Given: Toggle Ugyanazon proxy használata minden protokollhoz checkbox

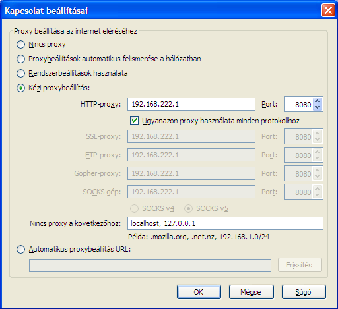Looking at the screenshot, I should click(x=134, y=121).
